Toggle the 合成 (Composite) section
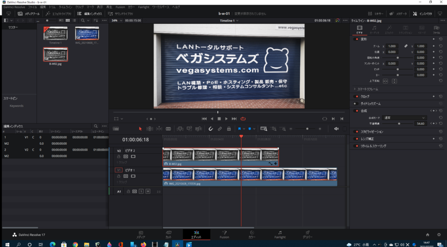 click(x=357, y=111)
